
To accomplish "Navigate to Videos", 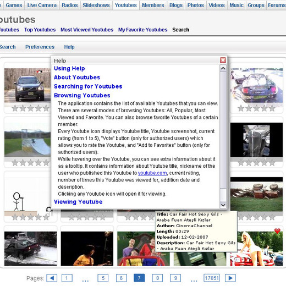I will 217,5.
